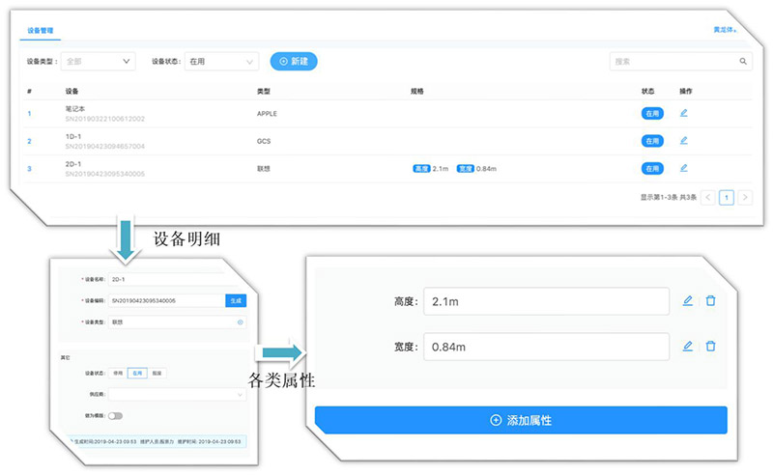Click edit icon for the 2D-1 row

[683, 168]
